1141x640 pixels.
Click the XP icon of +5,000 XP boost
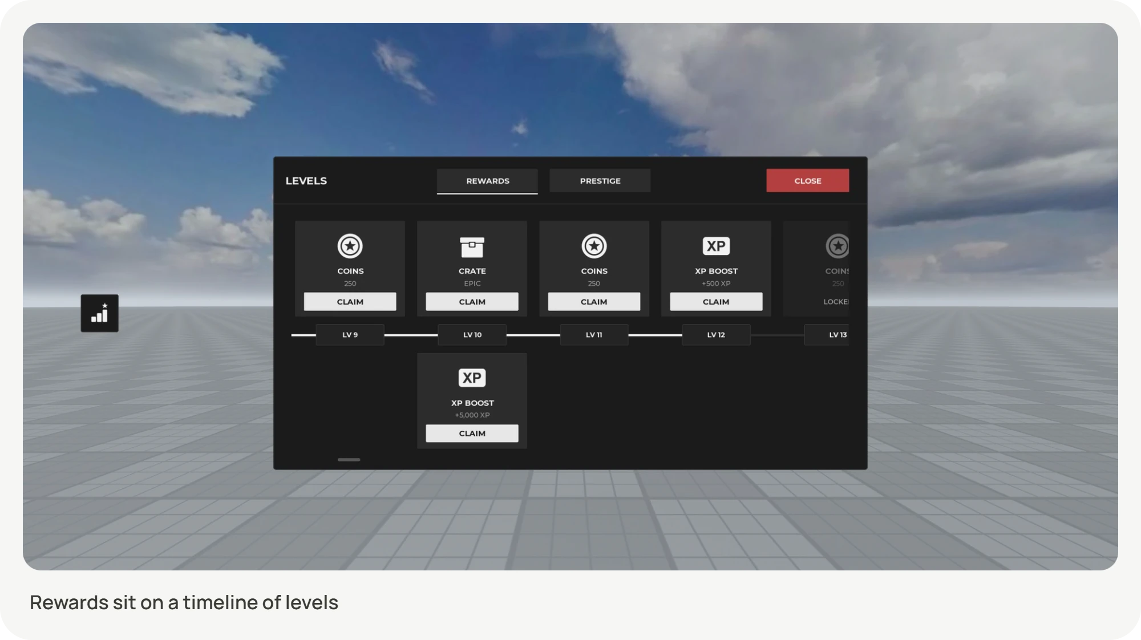pyautogui.click(x=472, y=378)
